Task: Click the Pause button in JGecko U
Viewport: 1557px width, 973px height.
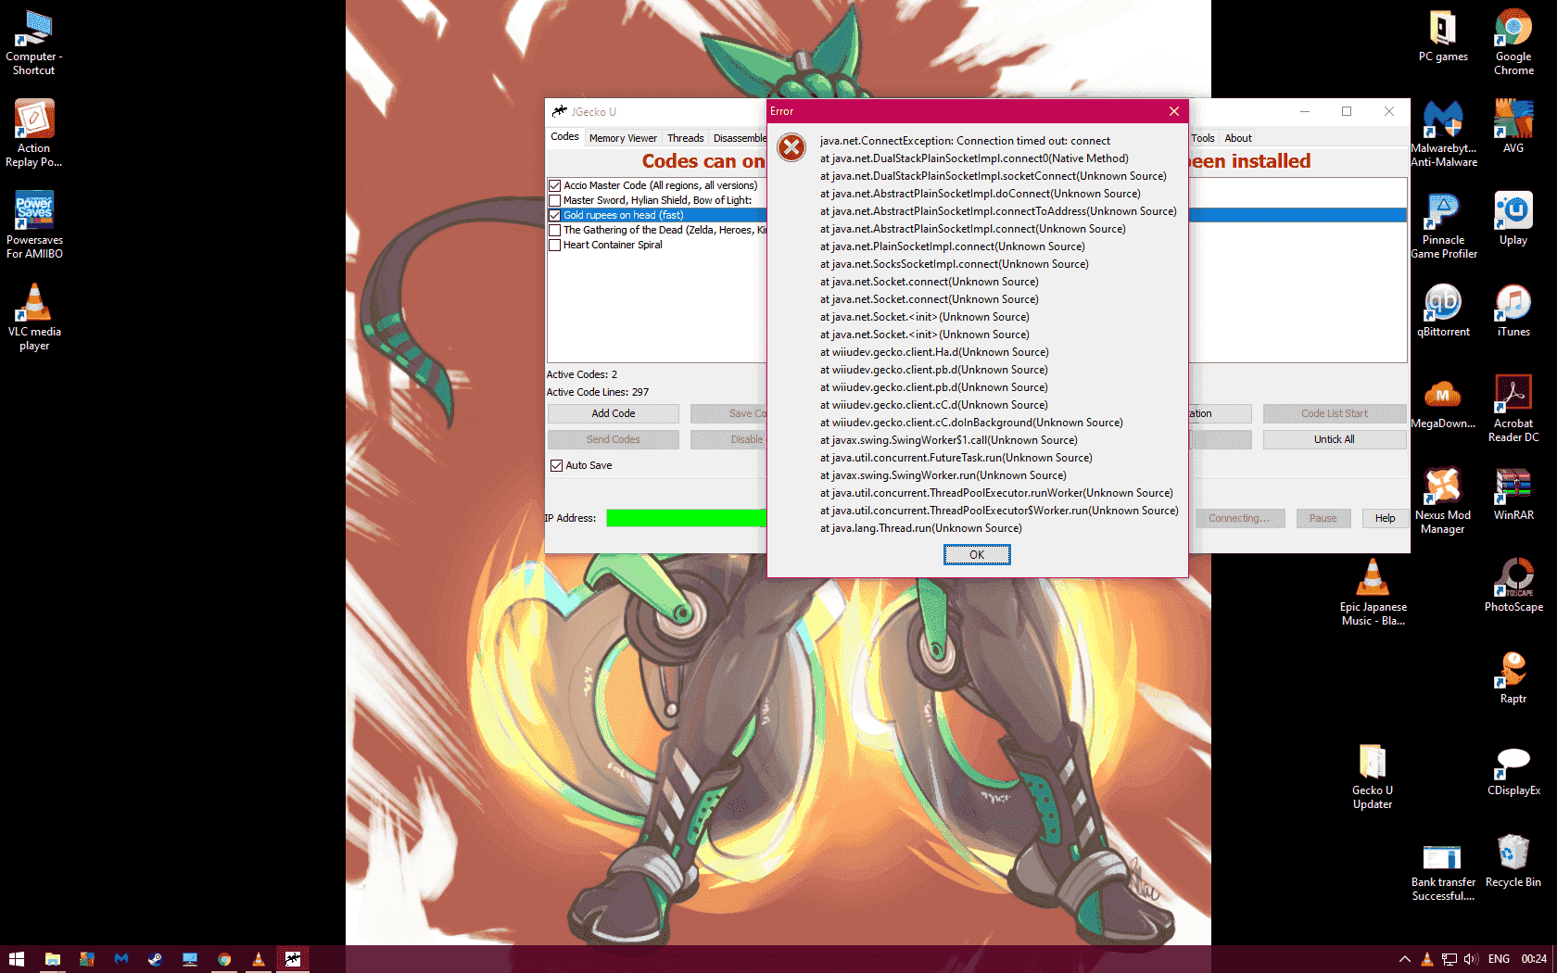Action: [x=1323, y=518]
